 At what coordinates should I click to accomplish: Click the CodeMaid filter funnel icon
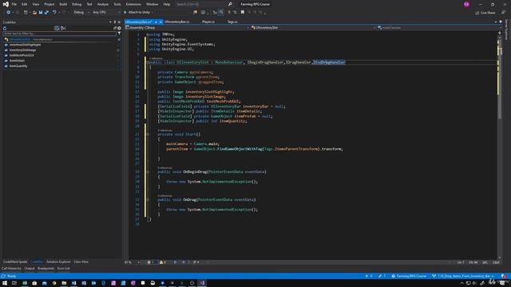coord(119,33)
